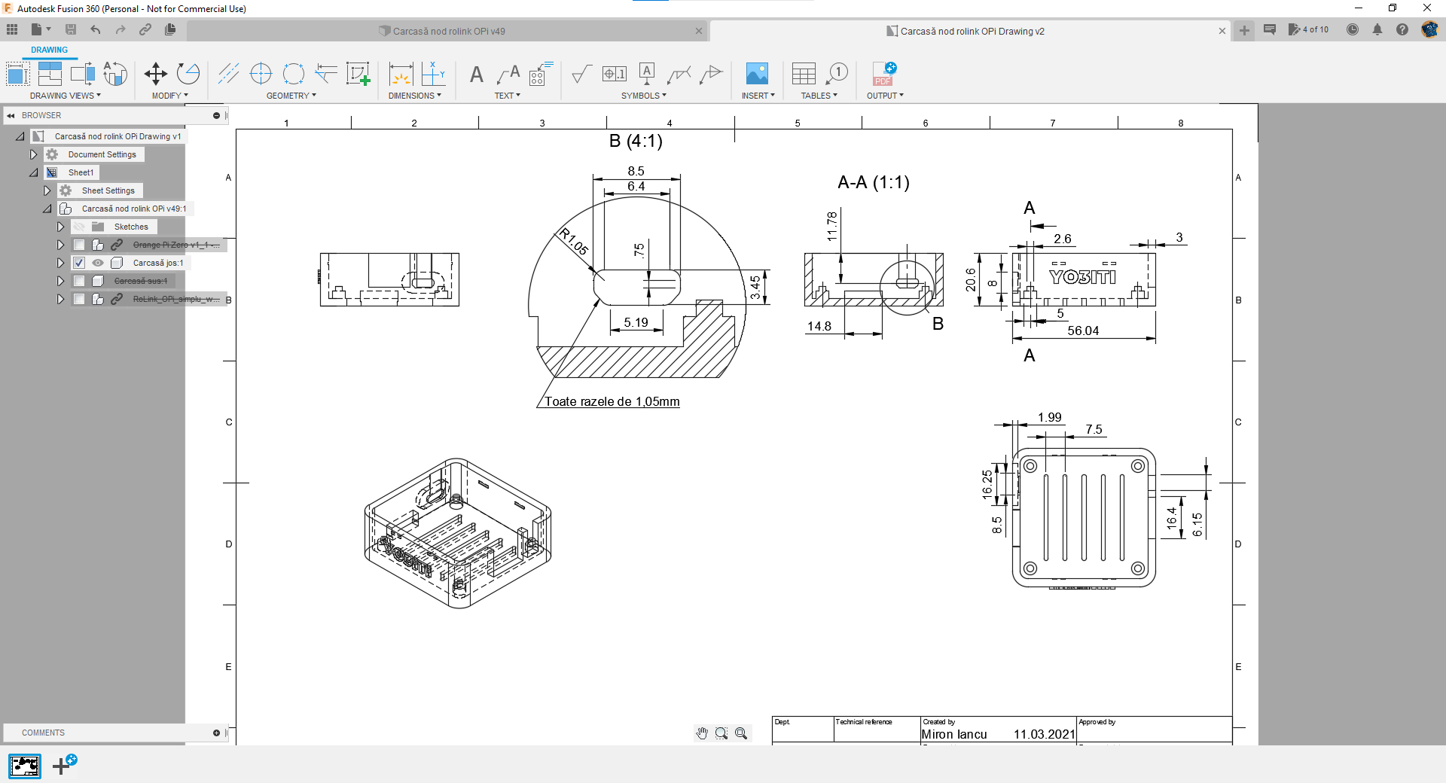Open the notifications bell

pyautogui.click(x=1377, y=29)
